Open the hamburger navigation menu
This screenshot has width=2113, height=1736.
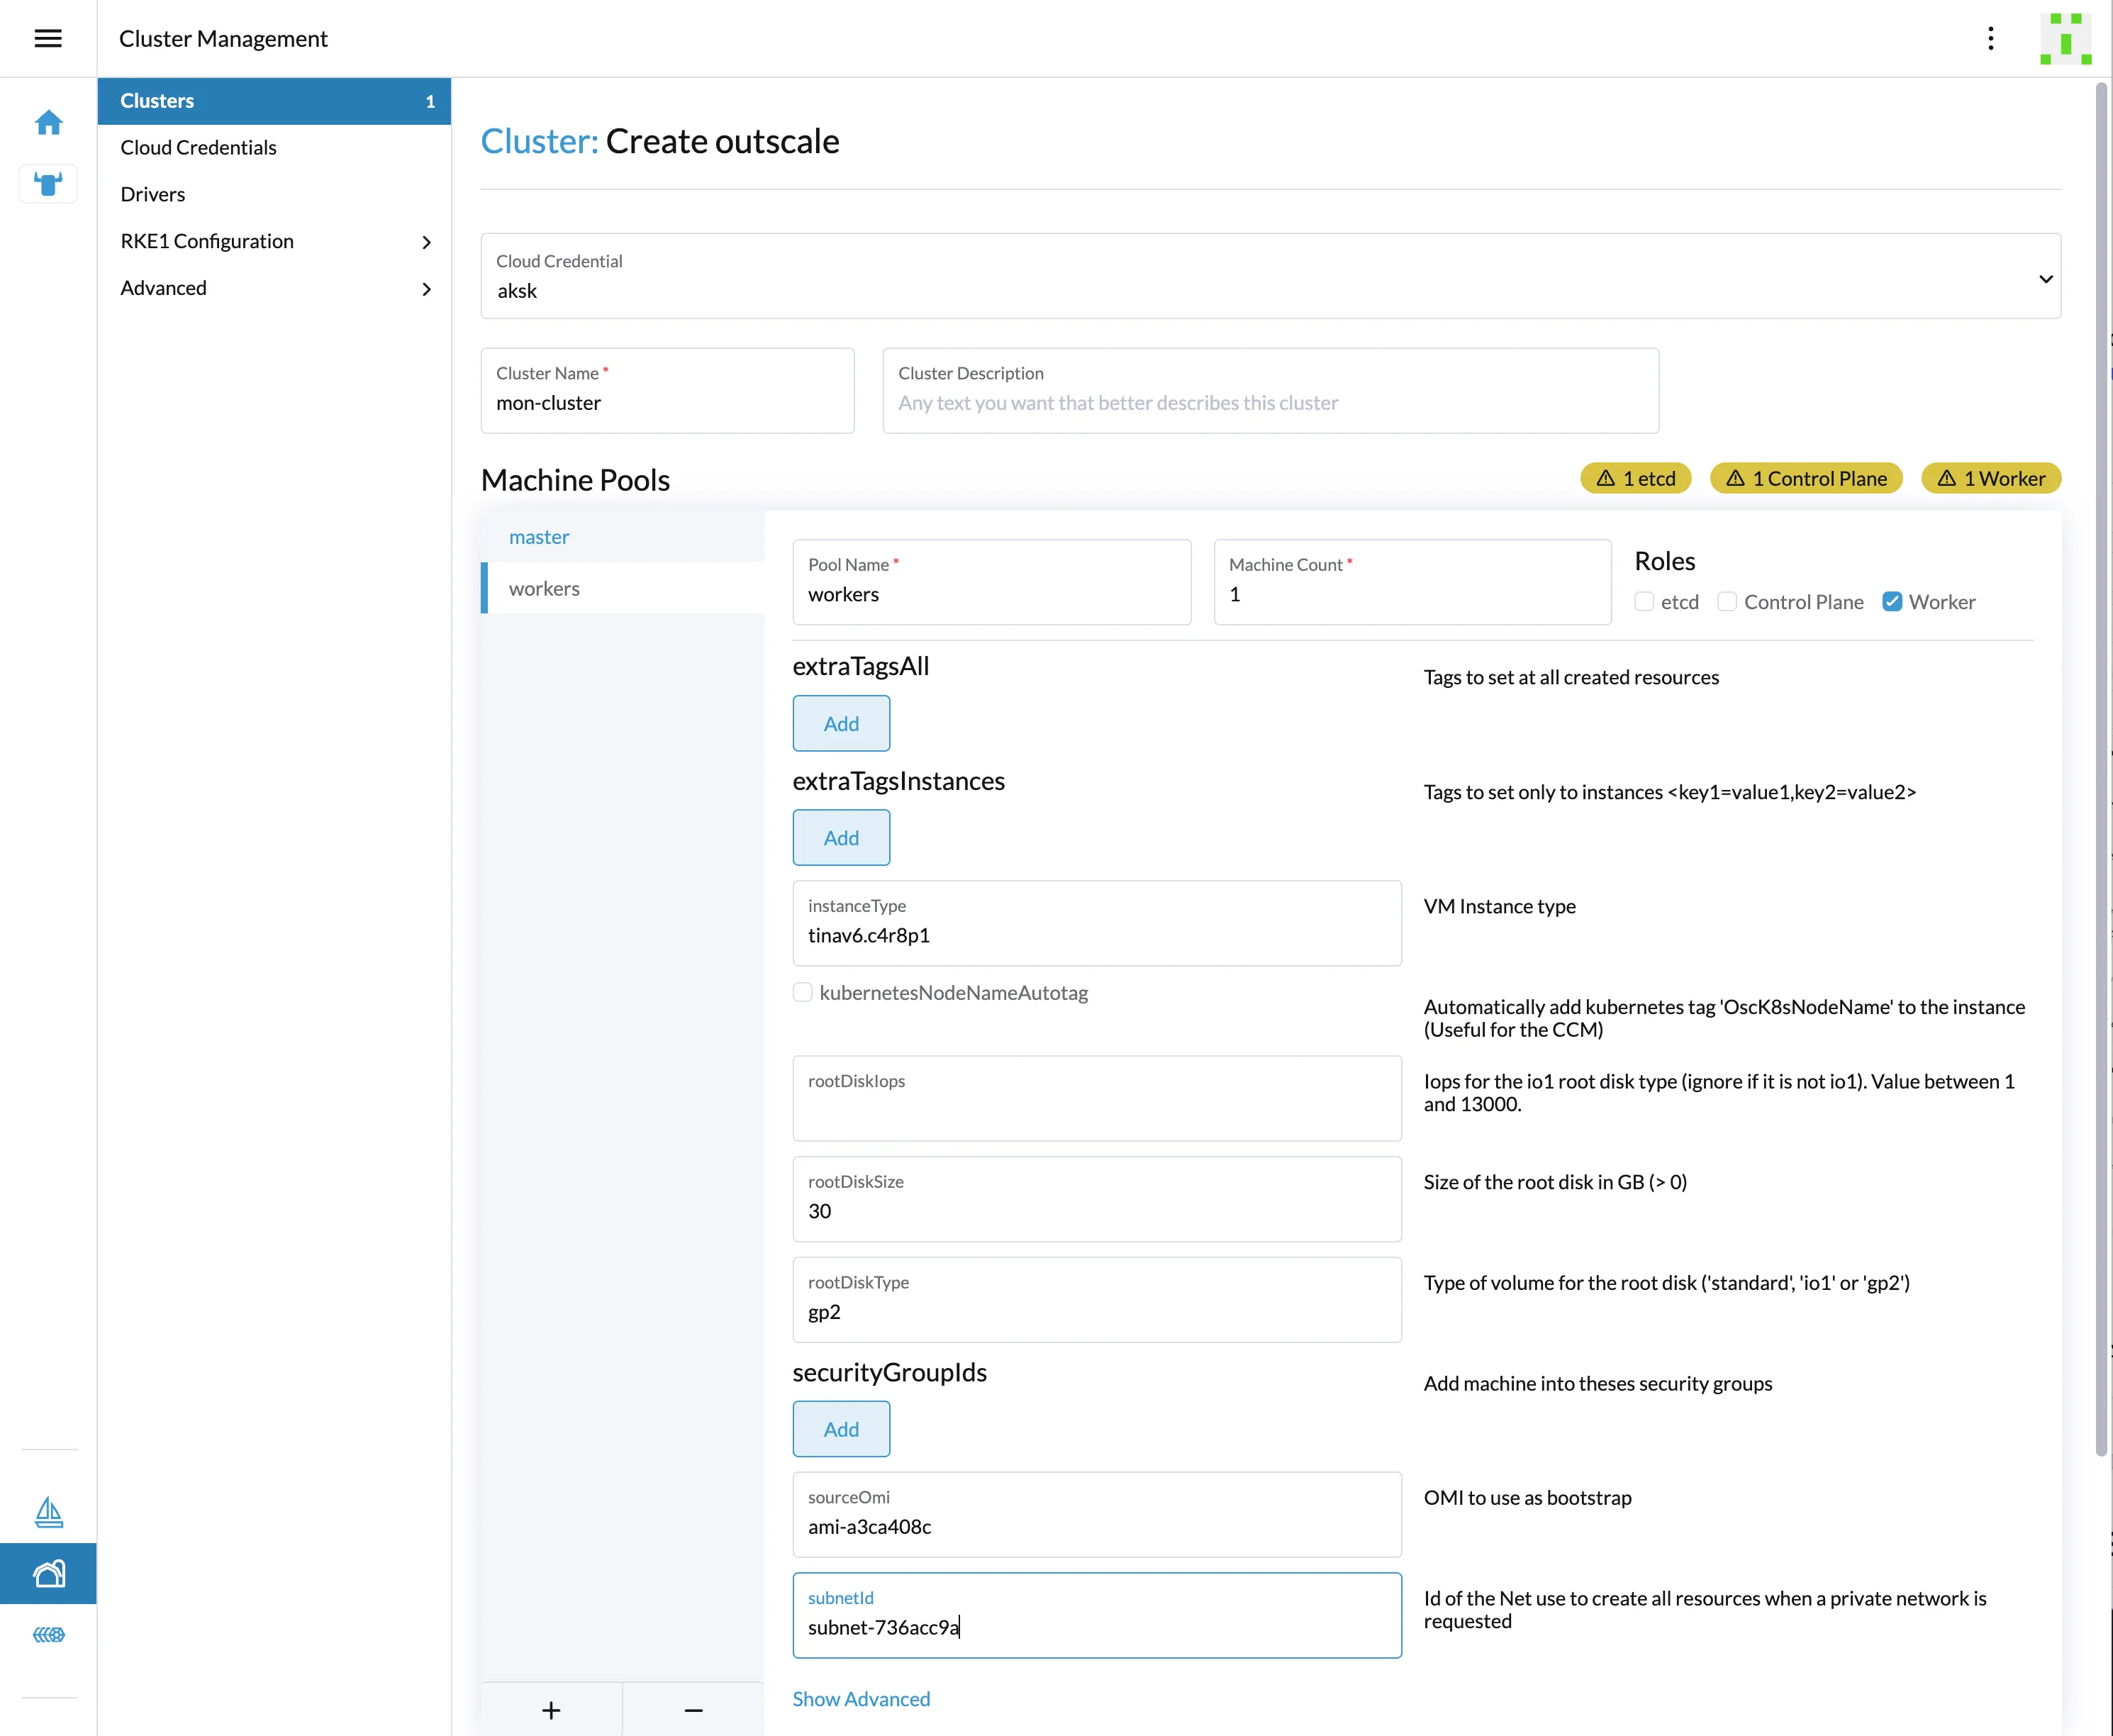pyautogui.click(x=48, y=38)
